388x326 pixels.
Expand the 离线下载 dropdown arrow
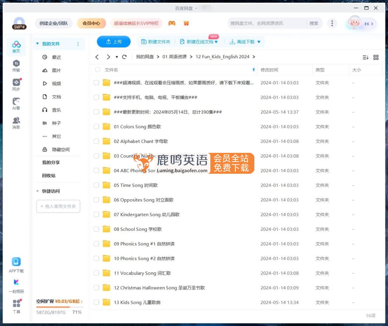(x=259, y=42)
